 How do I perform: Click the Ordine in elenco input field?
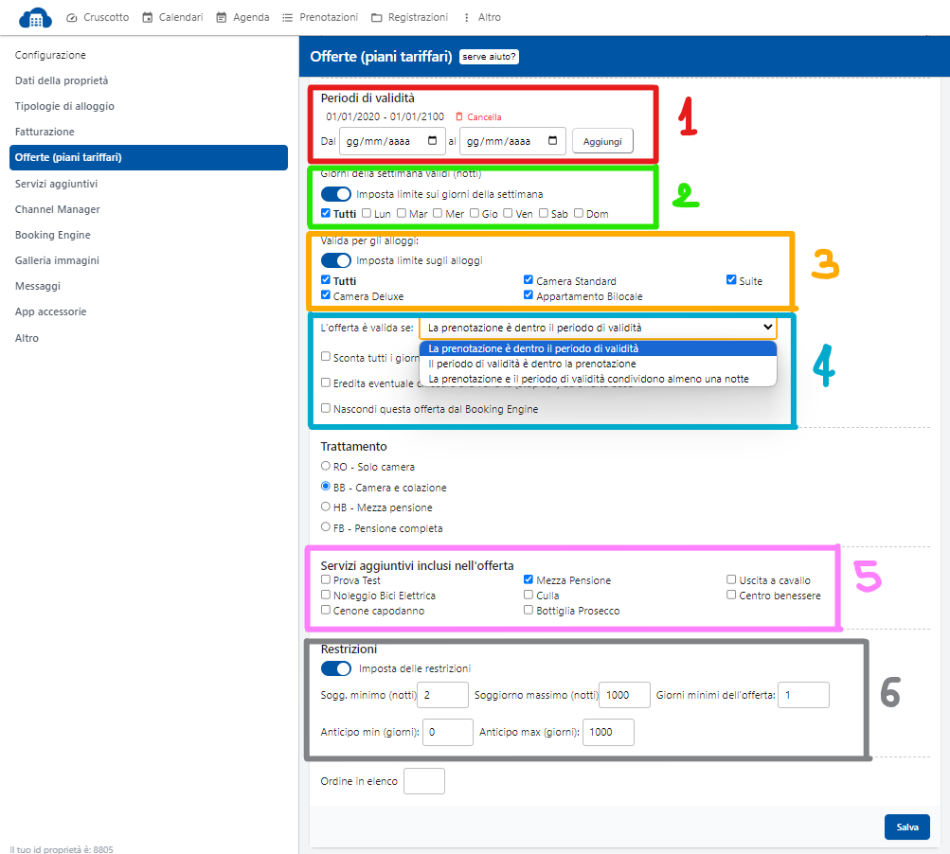click(x=423, y=781)
